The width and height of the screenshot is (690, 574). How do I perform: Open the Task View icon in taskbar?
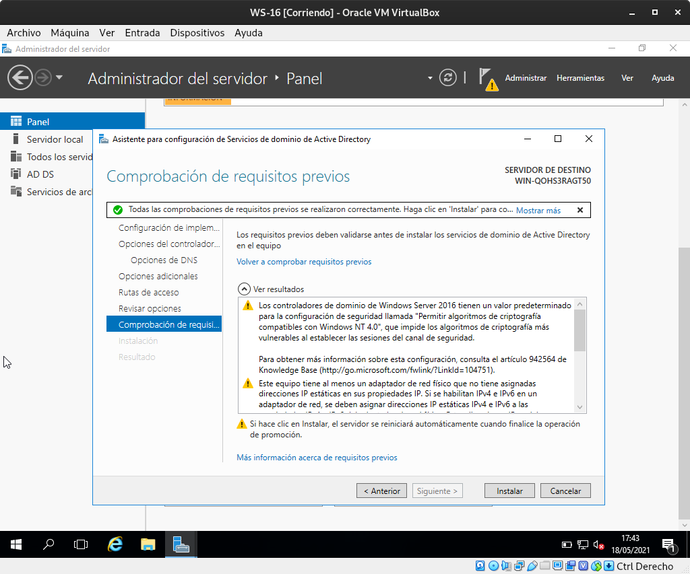[81, 544]
